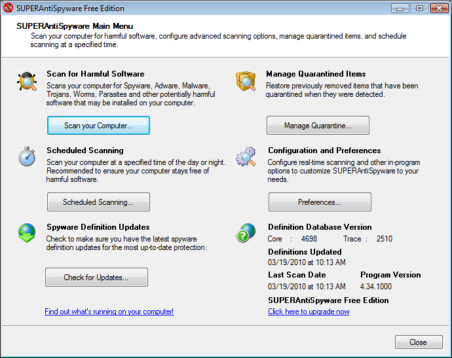Image resolution: width=452 pixels, height=358 pixels.
Task: Click the gears Configuration icon
Action: 246,158
